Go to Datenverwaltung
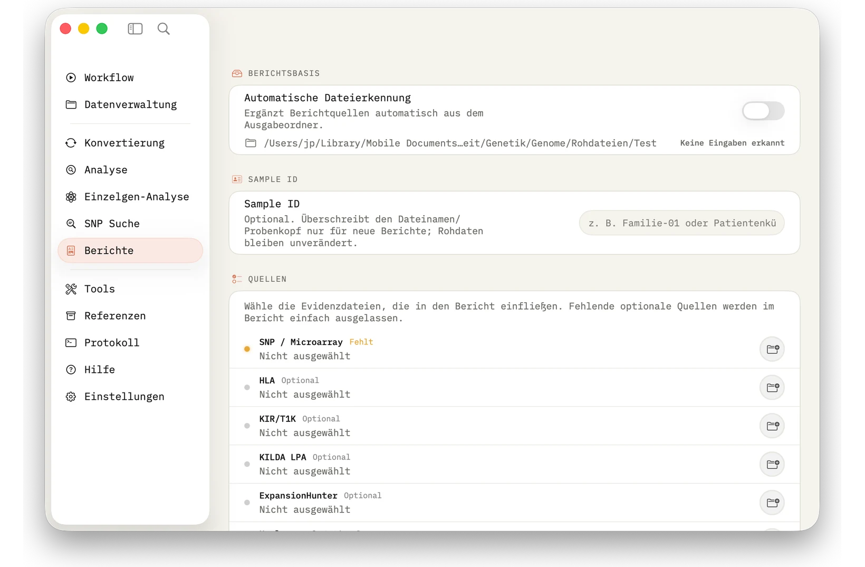 [130, 104]
